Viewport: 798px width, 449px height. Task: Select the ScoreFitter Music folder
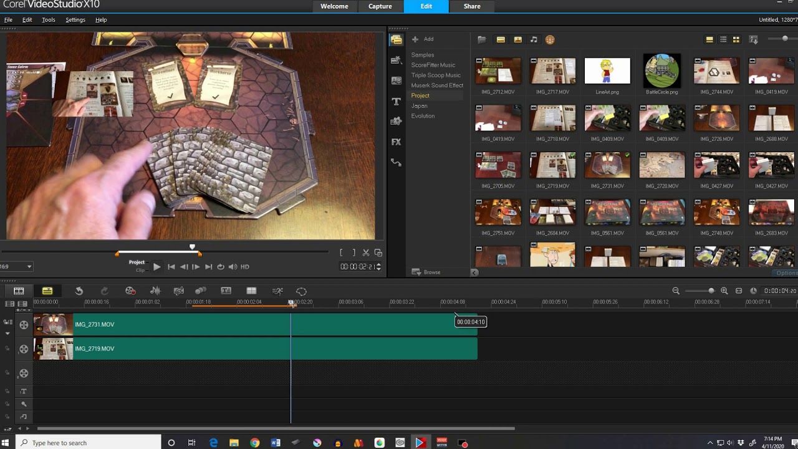pyautogui.click(x=433, y=65)
